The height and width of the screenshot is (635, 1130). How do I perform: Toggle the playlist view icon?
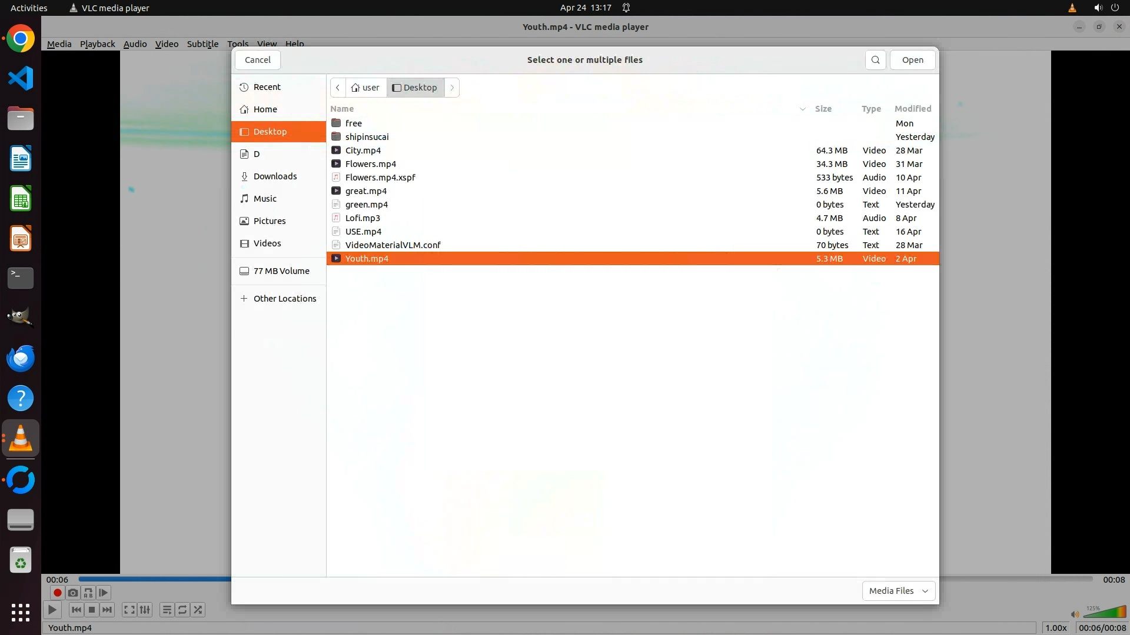tap(167, 610)
